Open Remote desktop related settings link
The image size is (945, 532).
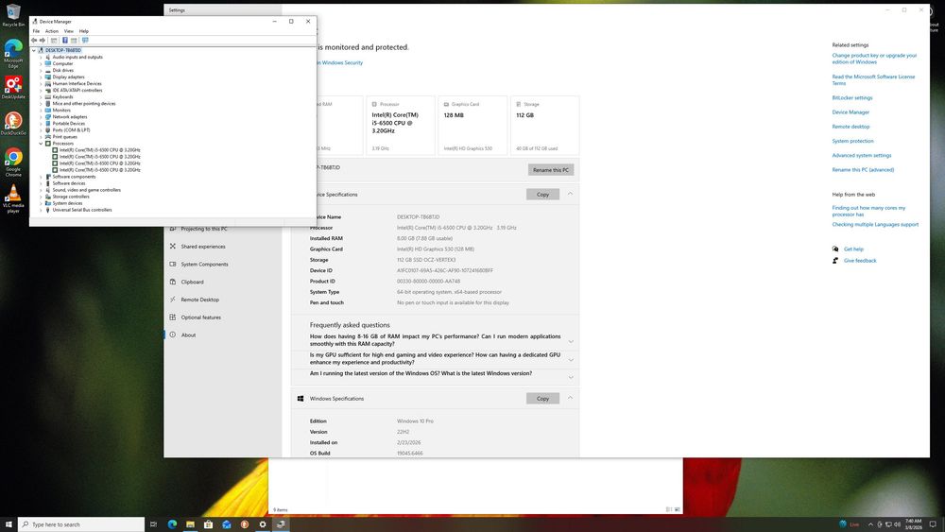coord(850,127)
